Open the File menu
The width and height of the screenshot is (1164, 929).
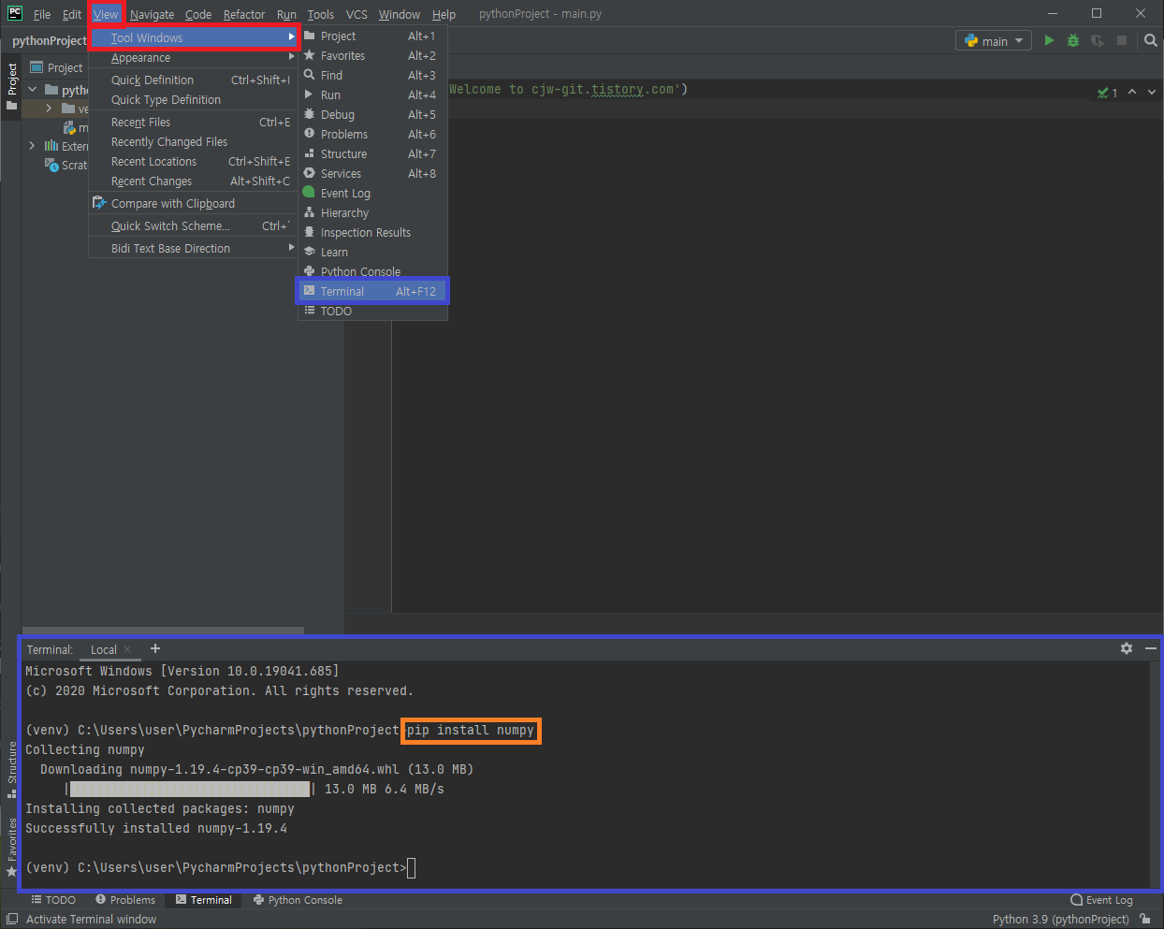(x=41, y=14)
